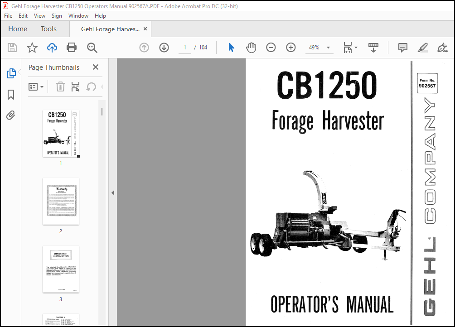Zoom out with the minus button

coord(271,48)
